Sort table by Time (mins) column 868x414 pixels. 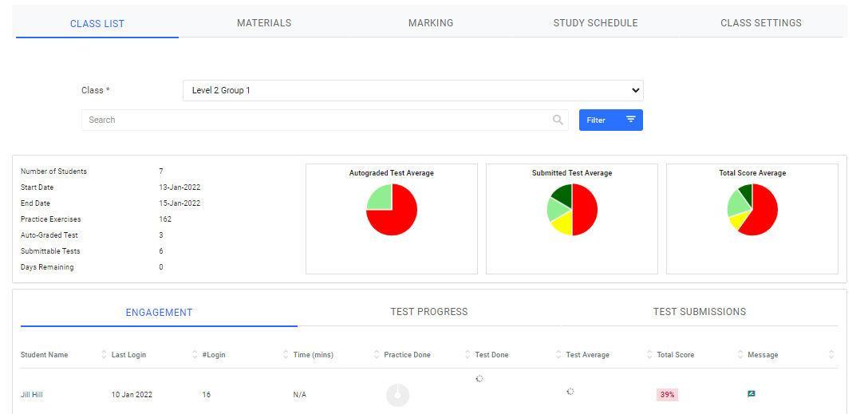pyautogui.click(x=377, y=355)
